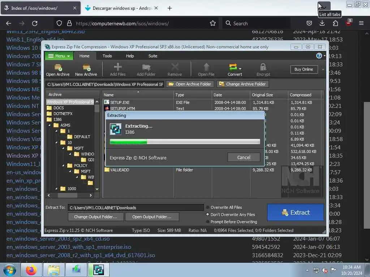
Task: Click the Encrypt toolbar icon
Action: [x=263, y=70]
